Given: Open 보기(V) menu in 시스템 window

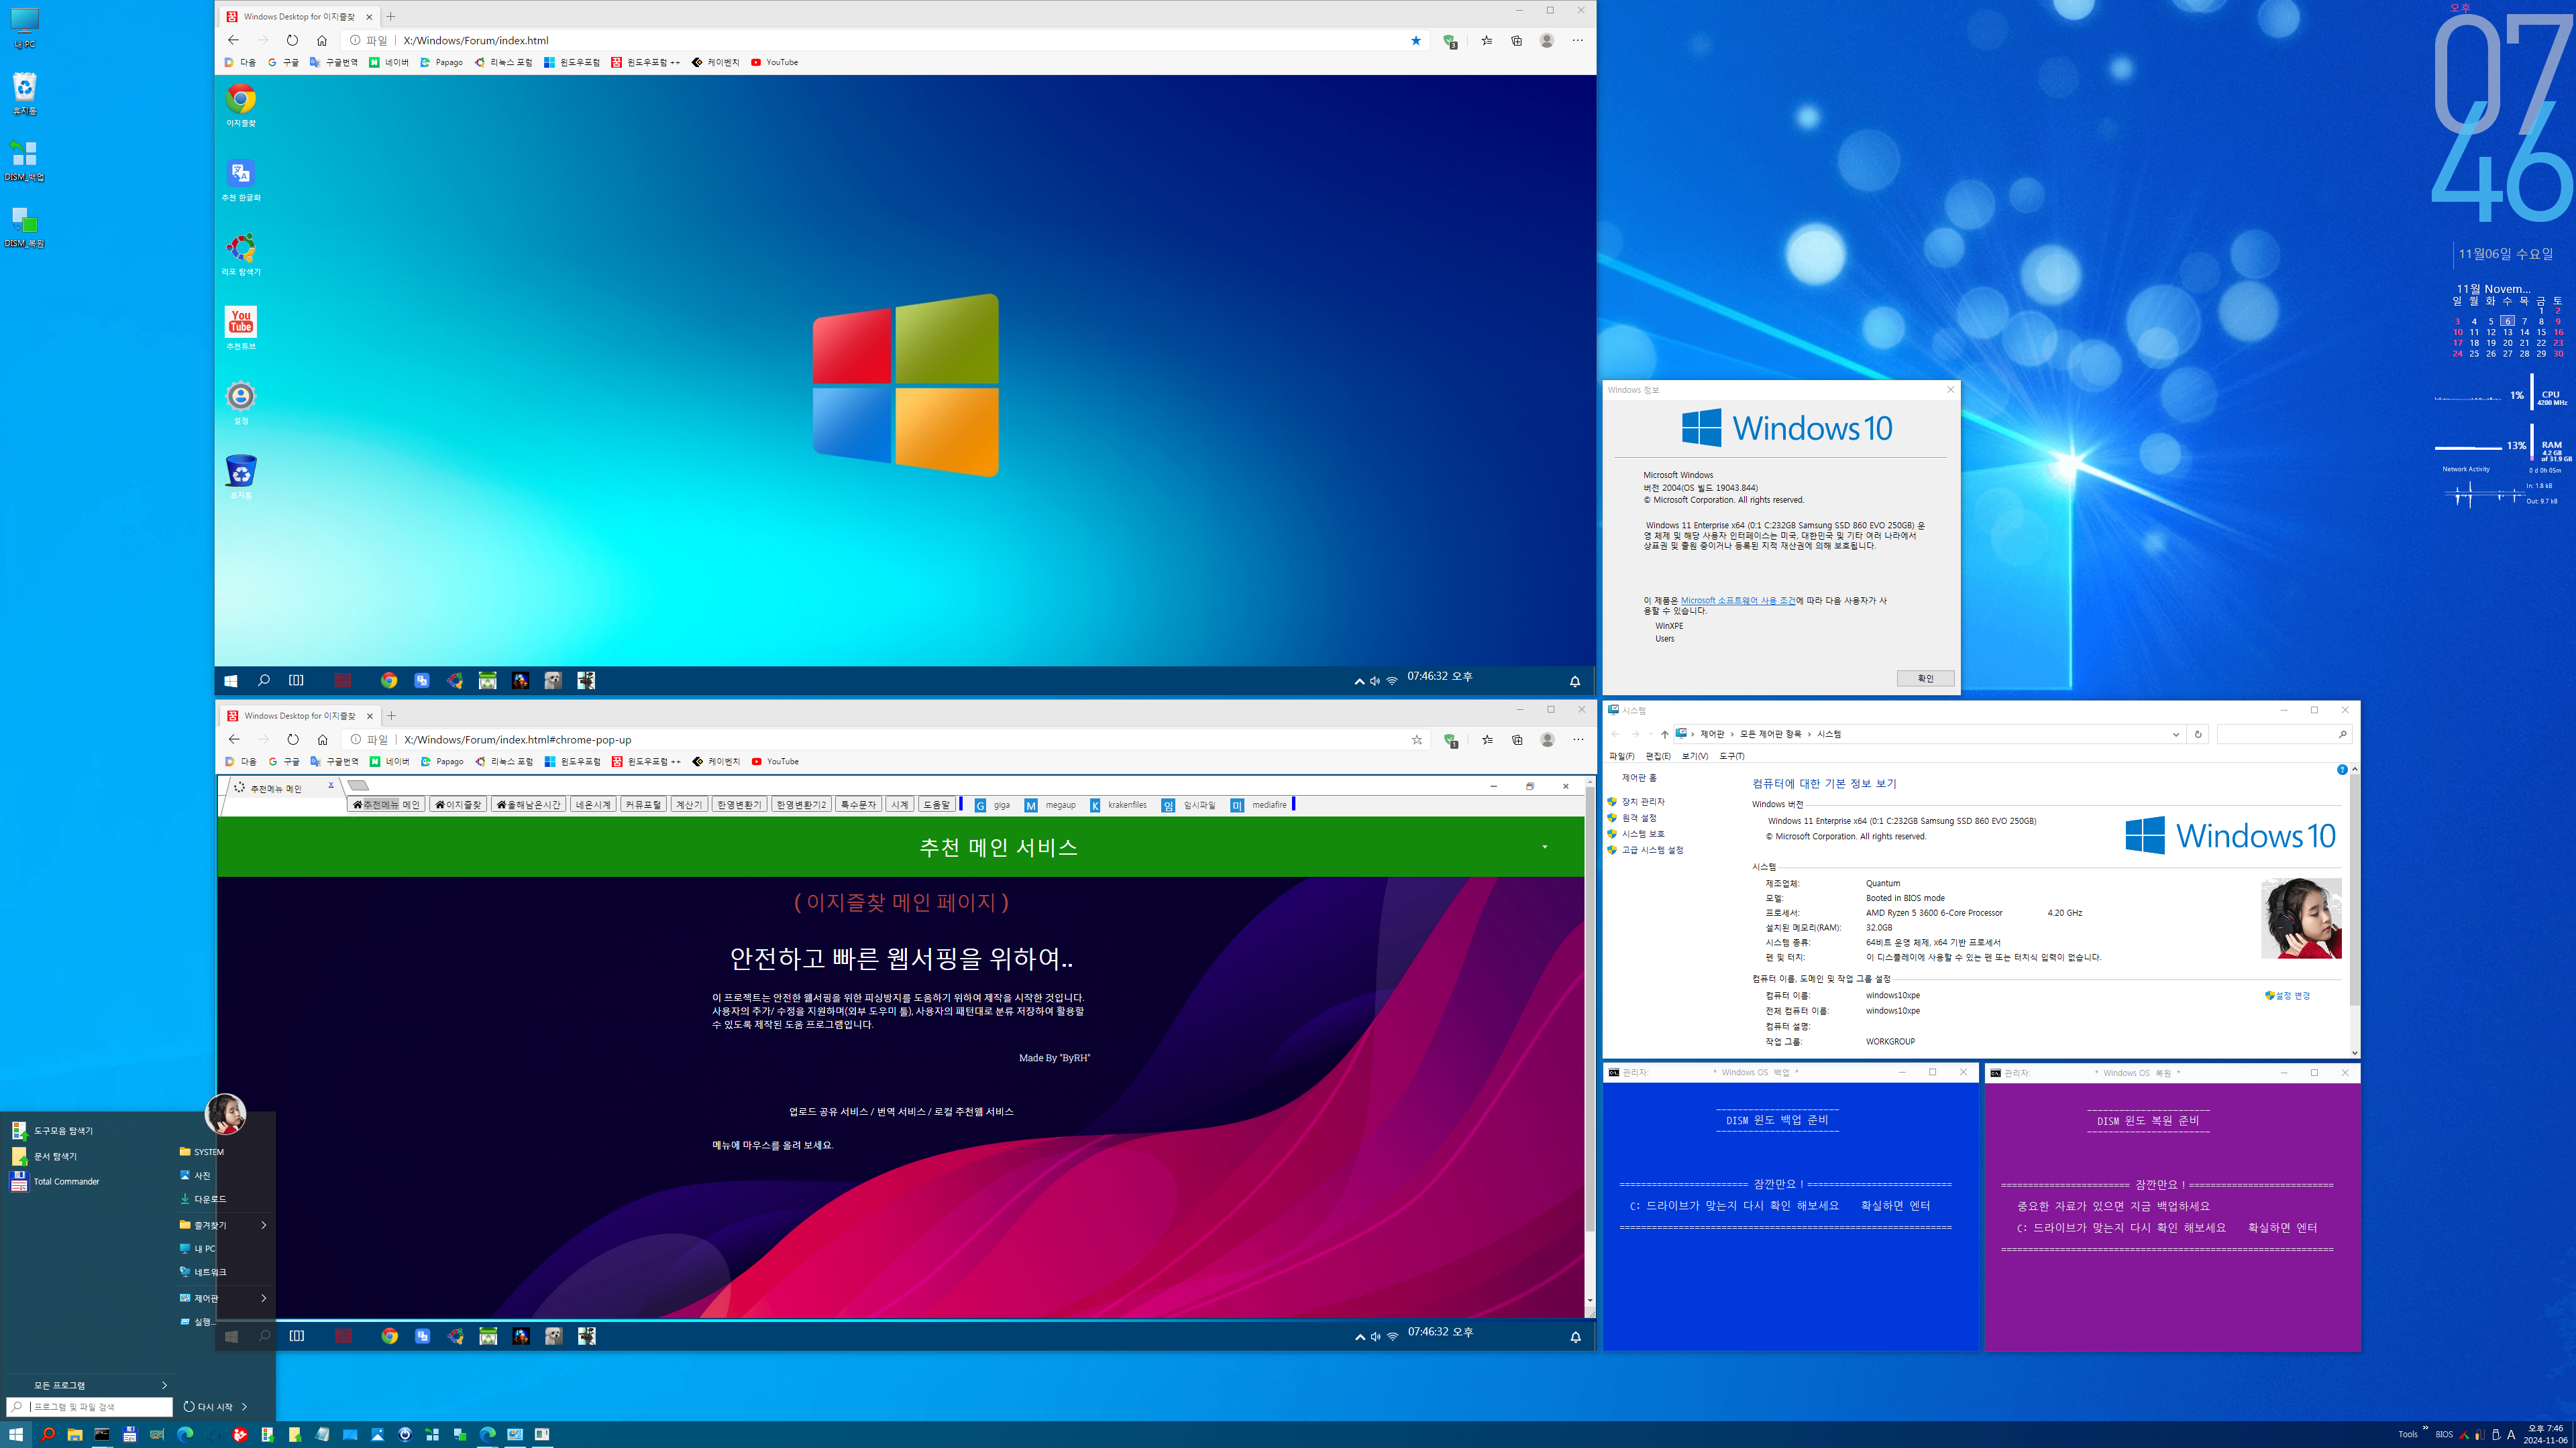Looking at the screenshot, I should coord(1695,756).
